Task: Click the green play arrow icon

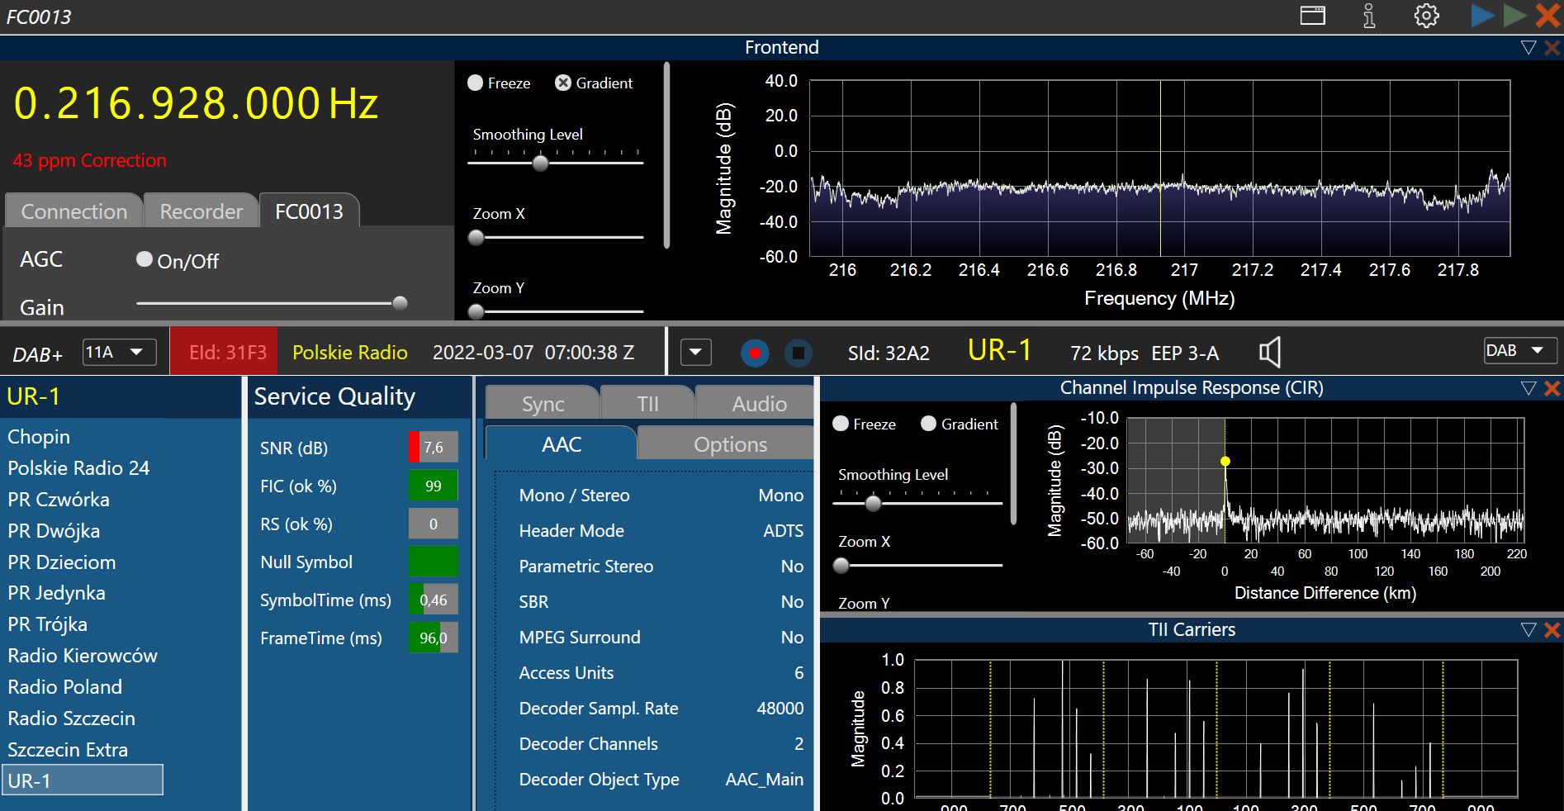Action: click(1514, 16)
